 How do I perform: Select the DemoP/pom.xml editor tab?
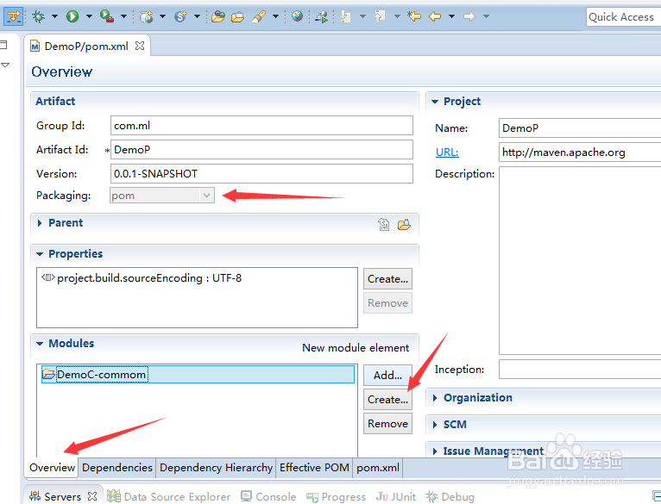(x=86, y=46)
